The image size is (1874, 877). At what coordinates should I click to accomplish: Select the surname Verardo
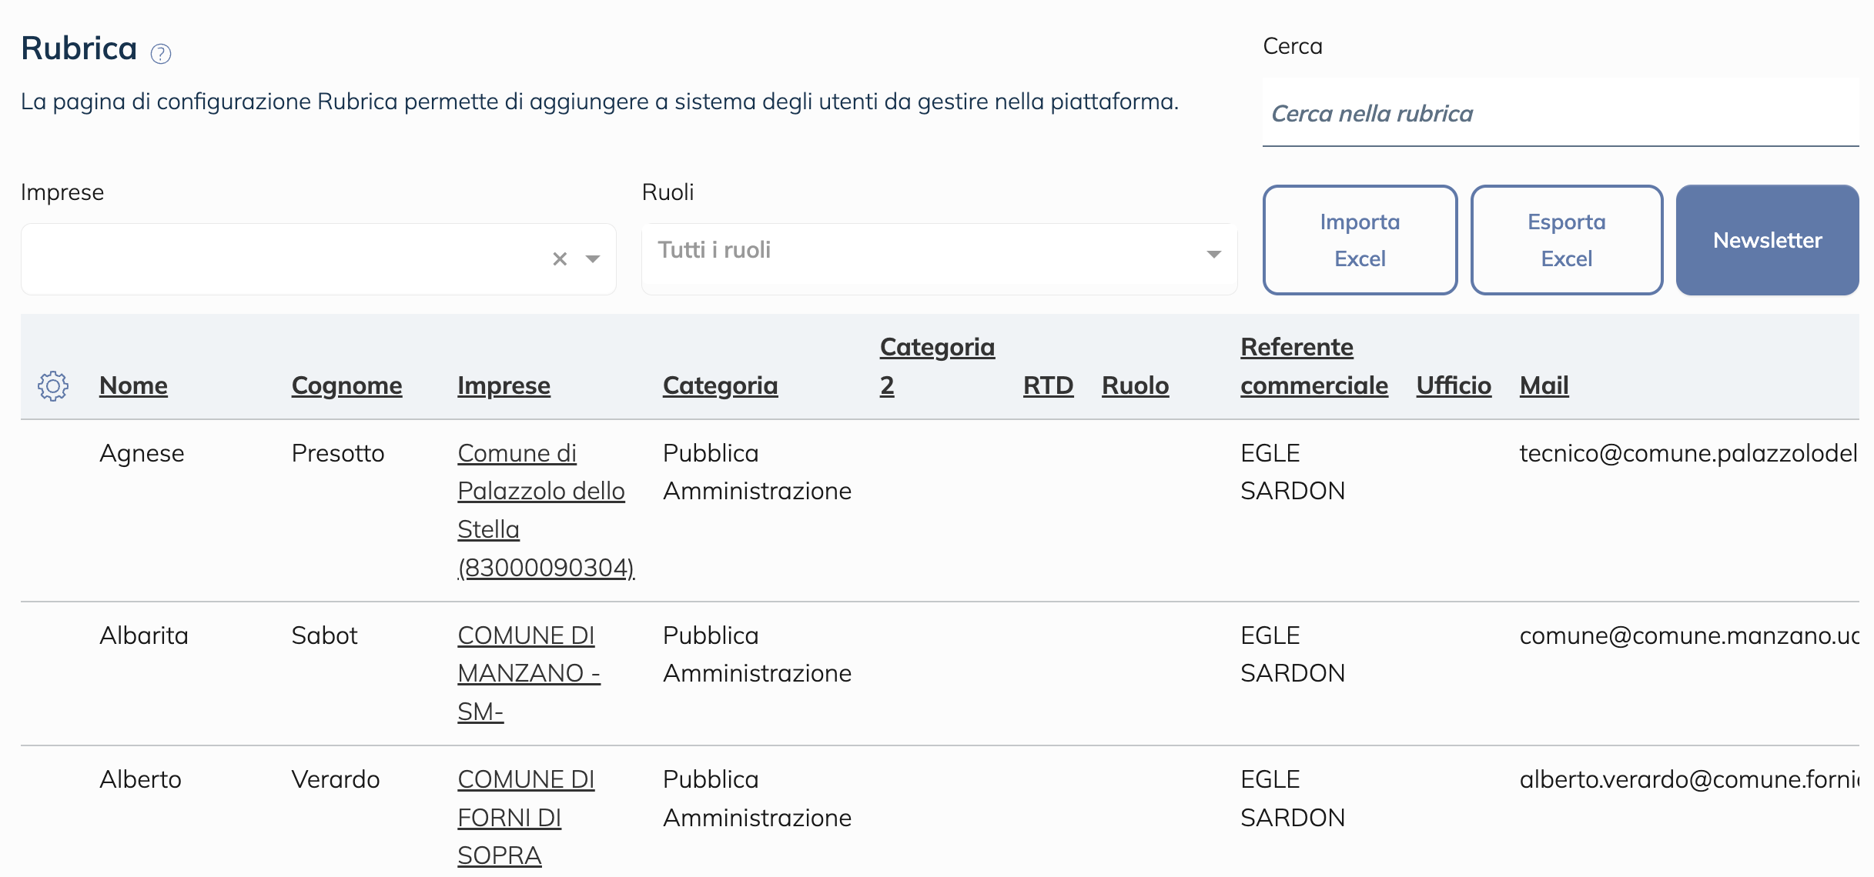335,779
